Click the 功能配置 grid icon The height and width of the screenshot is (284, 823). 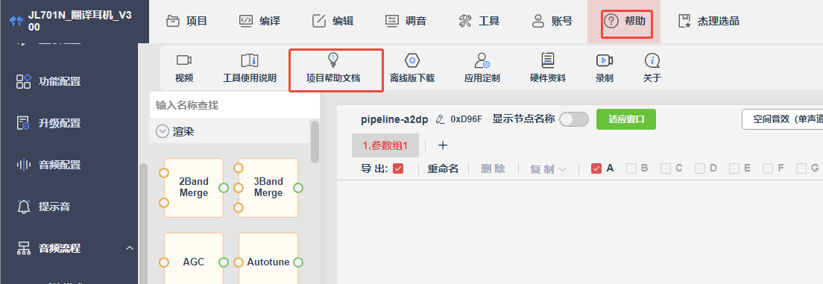[x=24, y=81]
